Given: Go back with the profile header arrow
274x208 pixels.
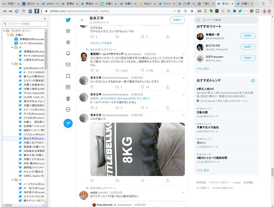Looking at the screenshot, I should tap(82, 20).
